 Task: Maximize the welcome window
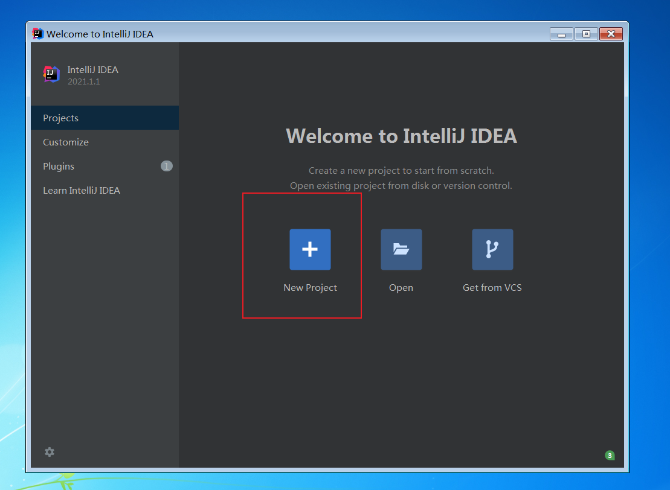586,34
